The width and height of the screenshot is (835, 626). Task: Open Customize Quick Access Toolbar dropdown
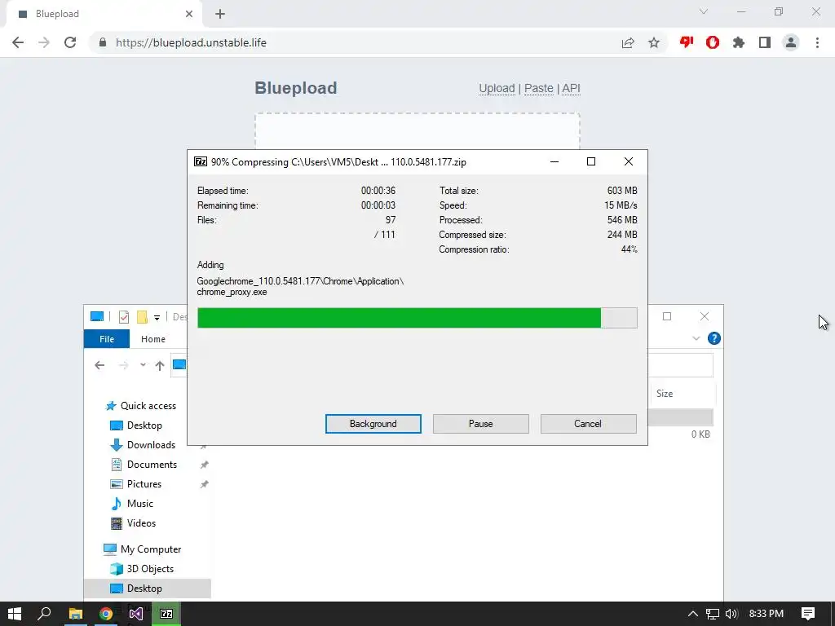pos(157,317)
